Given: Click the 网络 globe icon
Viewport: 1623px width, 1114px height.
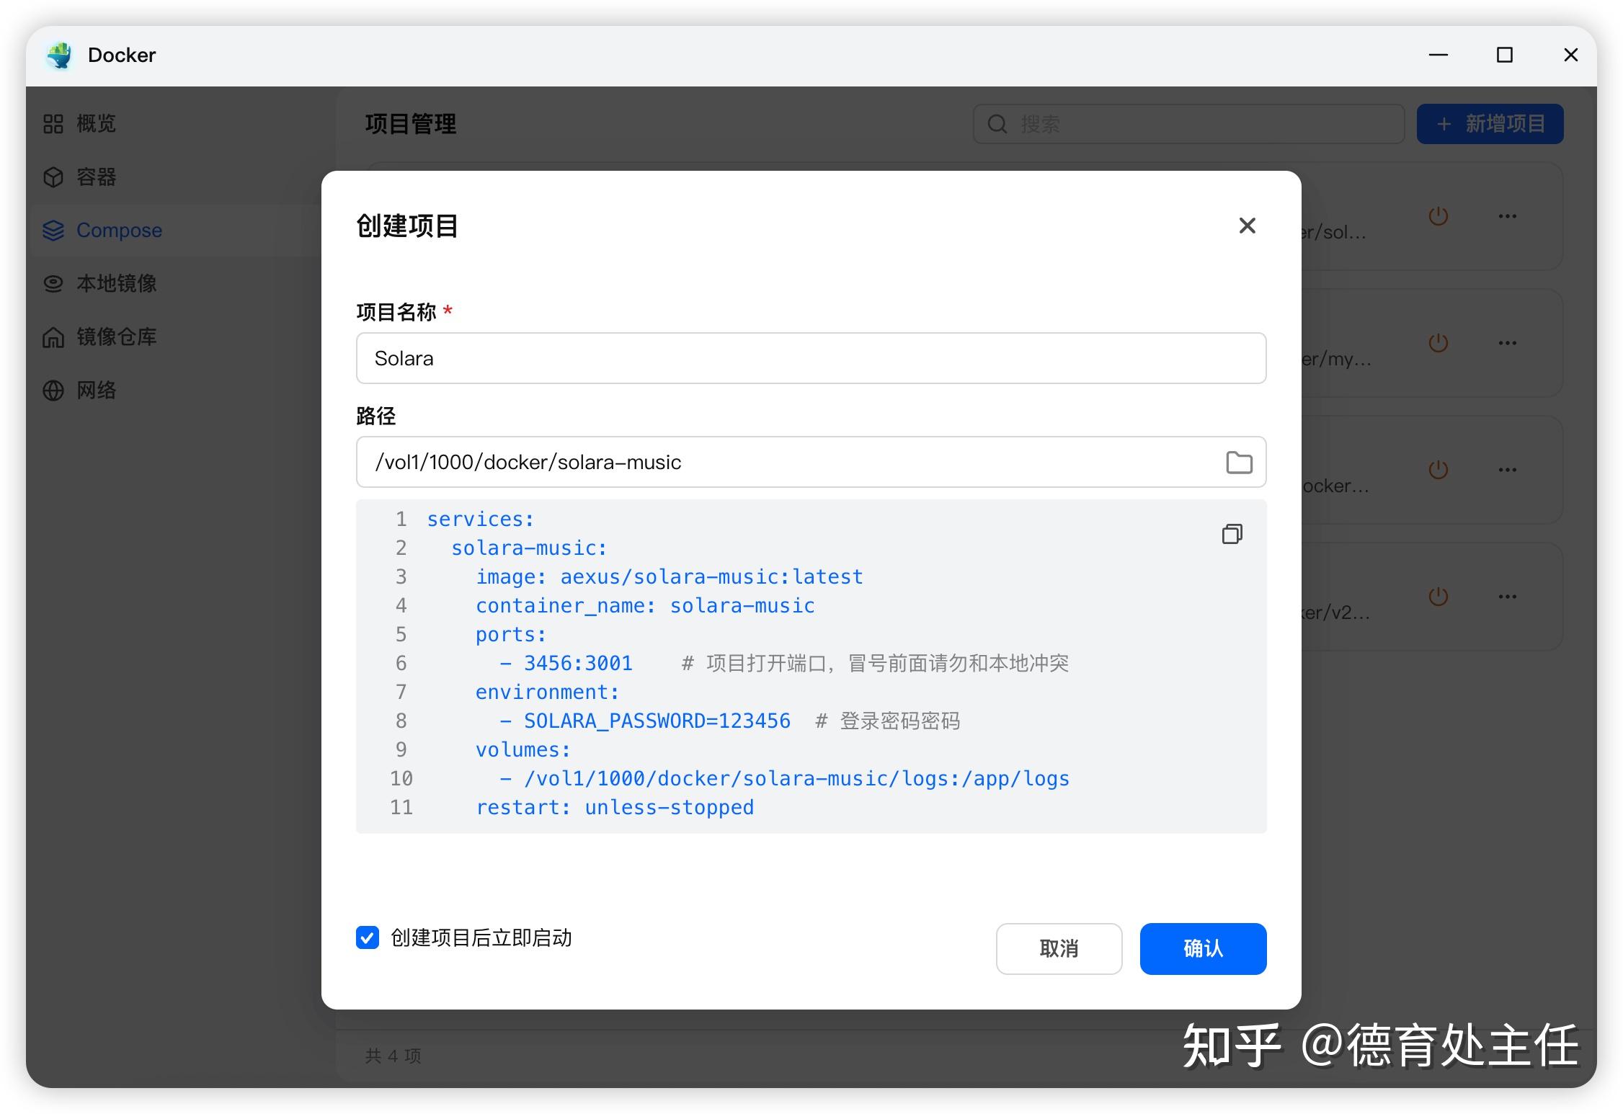Looking at the screenshot, I should click(x=53, y=391).
